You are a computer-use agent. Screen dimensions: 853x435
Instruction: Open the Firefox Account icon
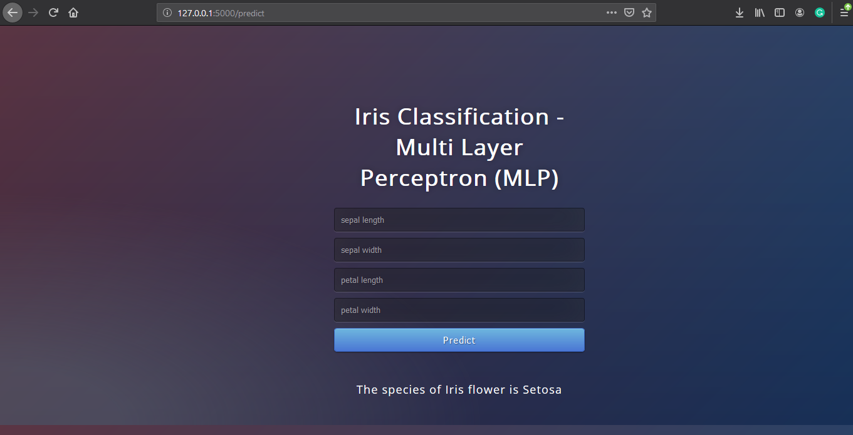coord(800,13)
